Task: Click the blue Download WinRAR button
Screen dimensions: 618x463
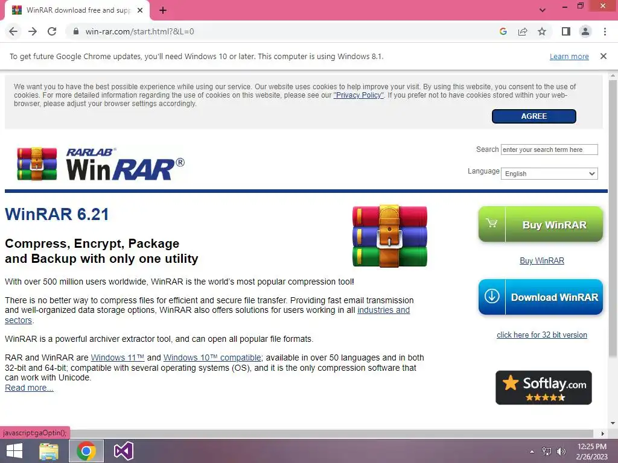Action: click(540, 297)
